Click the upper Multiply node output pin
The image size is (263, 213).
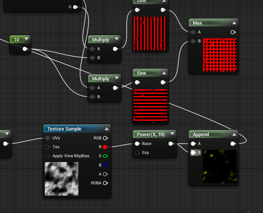(x=115, y=49)
